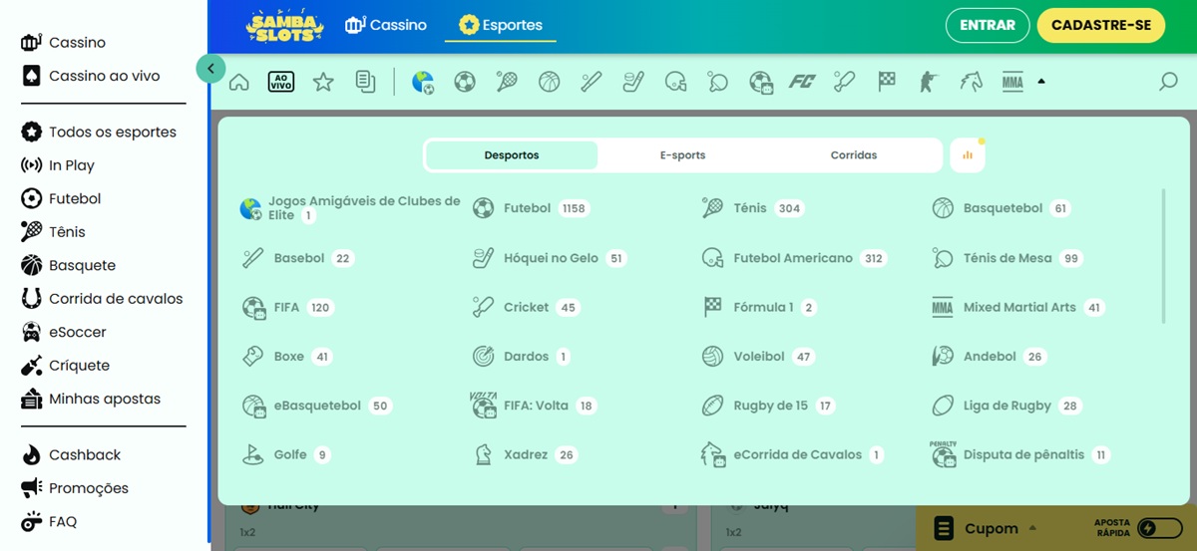Select baseball bat icon in toolbar
This screenshot has height=551, width=1197.
coord(592,82)
